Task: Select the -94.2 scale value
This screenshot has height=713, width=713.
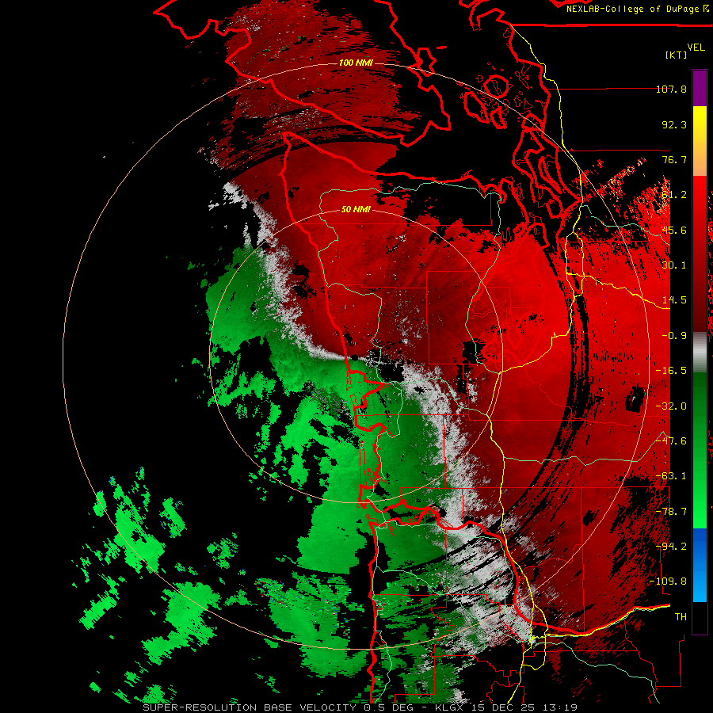Action: (x=671, y=547)
